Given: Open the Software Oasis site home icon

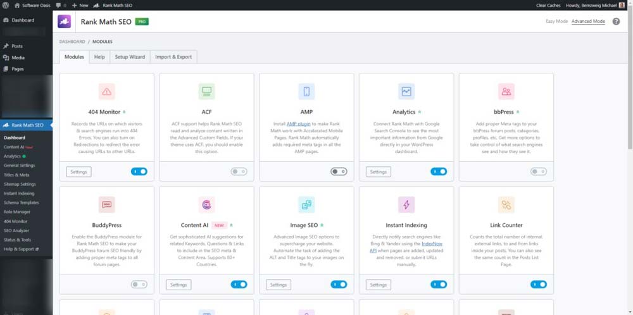Looking at the screenshot, I should pos(16,5).
